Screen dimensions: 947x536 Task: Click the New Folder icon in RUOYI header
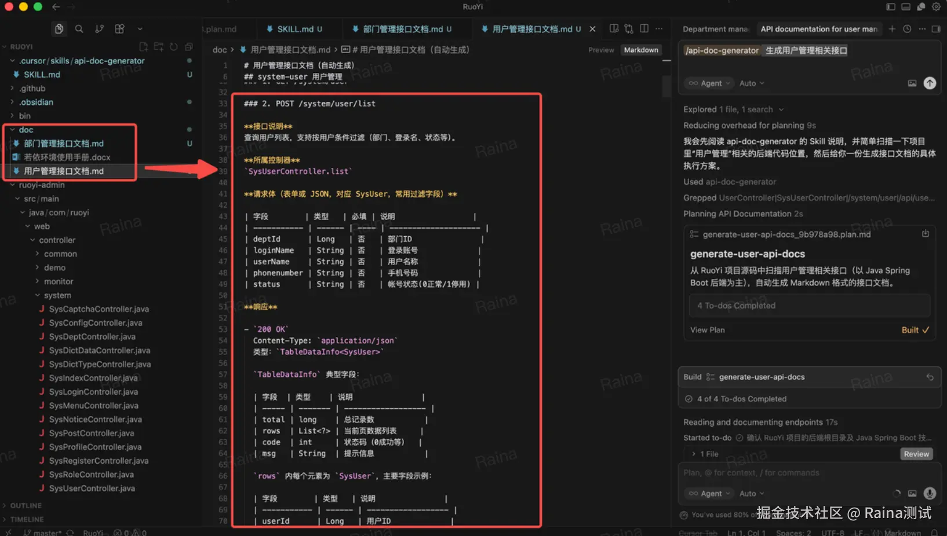pos(159,47)
